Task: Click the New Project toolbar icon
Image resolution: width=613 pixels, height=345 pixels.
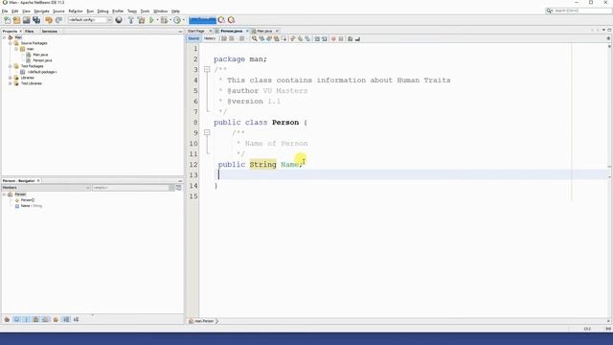Action: tap(16, 20)
